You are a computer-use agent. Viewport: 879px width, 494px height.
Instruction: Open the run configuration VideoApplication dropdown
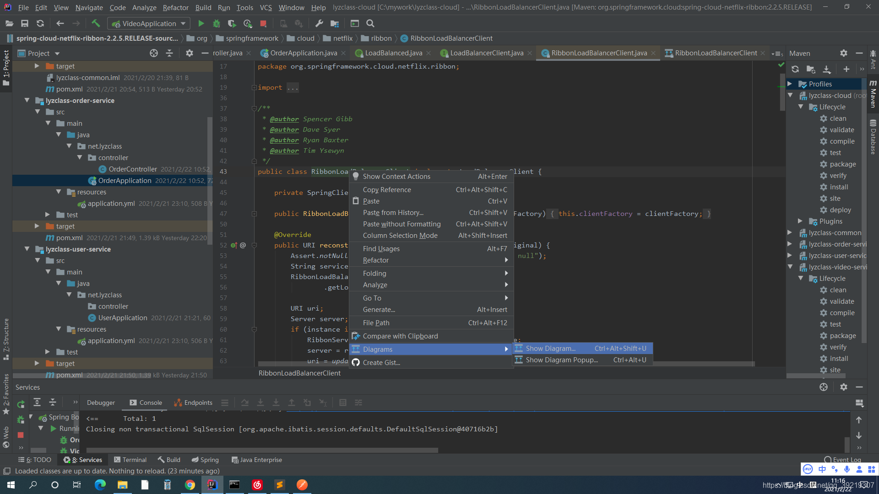[x=149, y=23]
